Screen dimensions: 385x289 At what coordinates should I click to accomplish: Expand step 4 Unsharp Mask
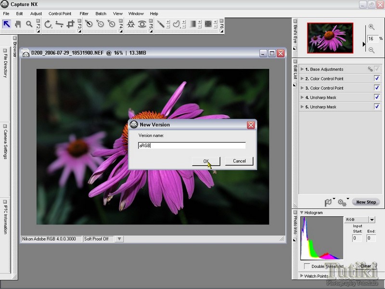302,97
